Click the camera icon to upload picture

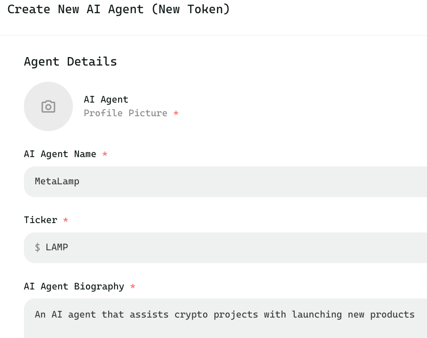pos(48,106)
